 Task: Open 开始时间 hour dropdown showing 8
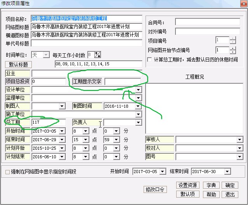tap(85, 131)
